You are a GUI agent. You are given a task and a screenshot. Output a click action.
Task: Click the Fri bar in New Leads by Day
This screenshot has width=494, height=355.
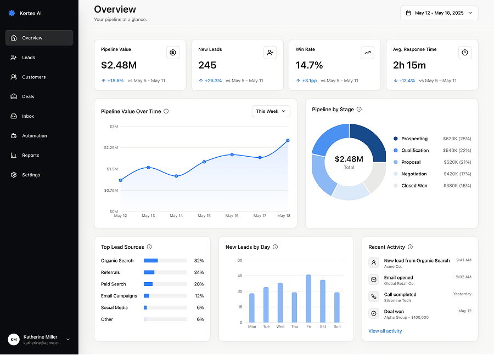[x=308, y=299]
